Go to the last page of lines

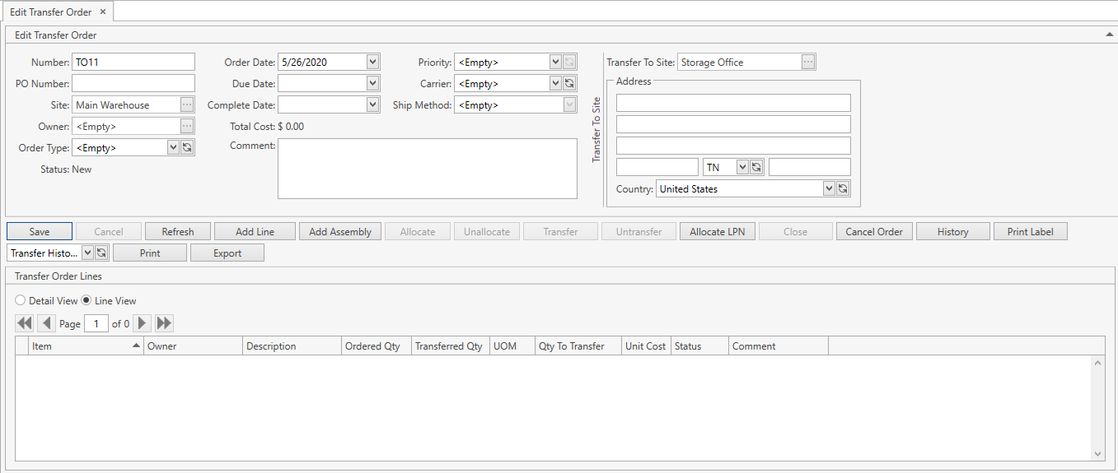click(164, 324)
